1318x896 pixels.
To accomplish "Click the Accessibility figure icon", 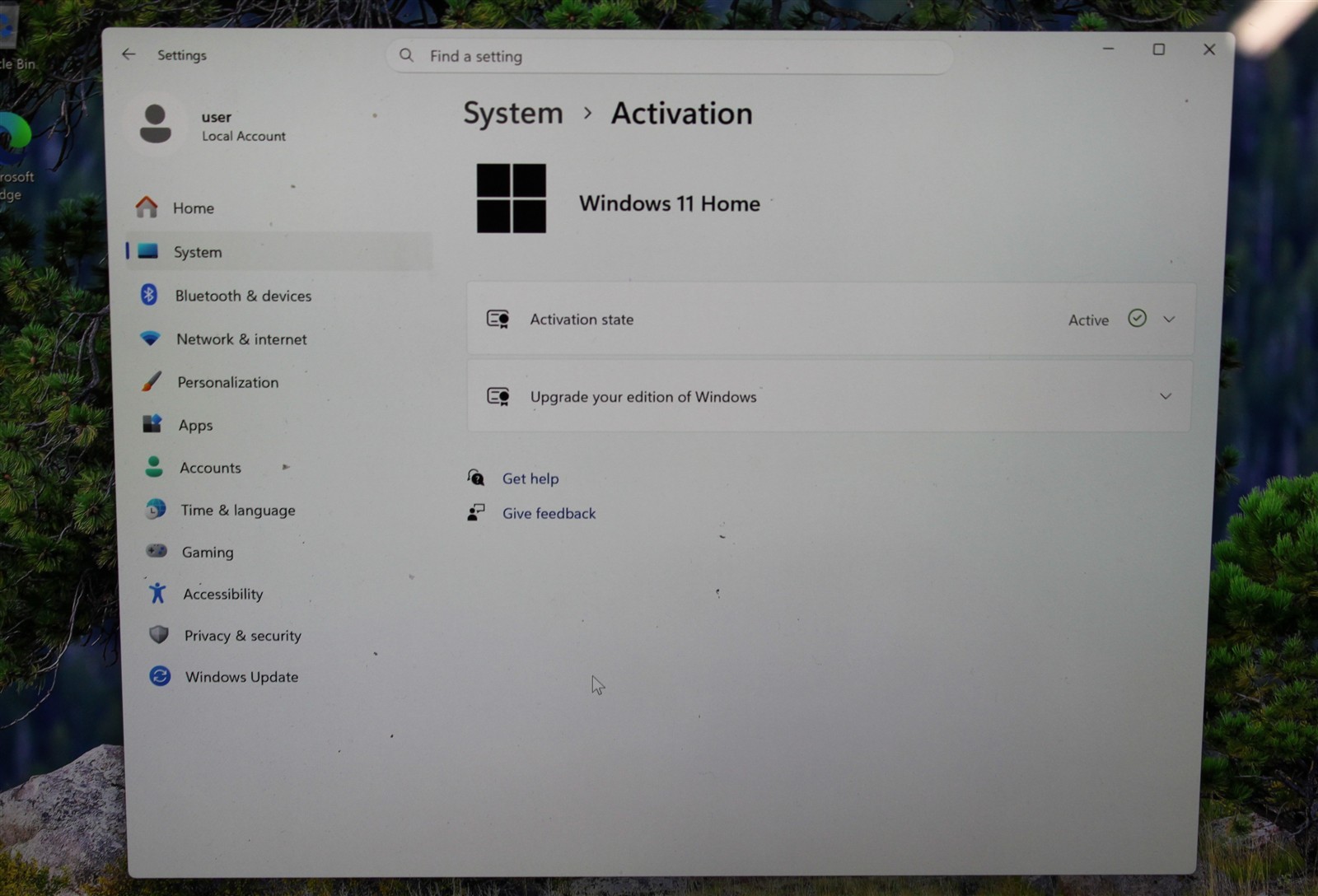I will tap(157, 592).
